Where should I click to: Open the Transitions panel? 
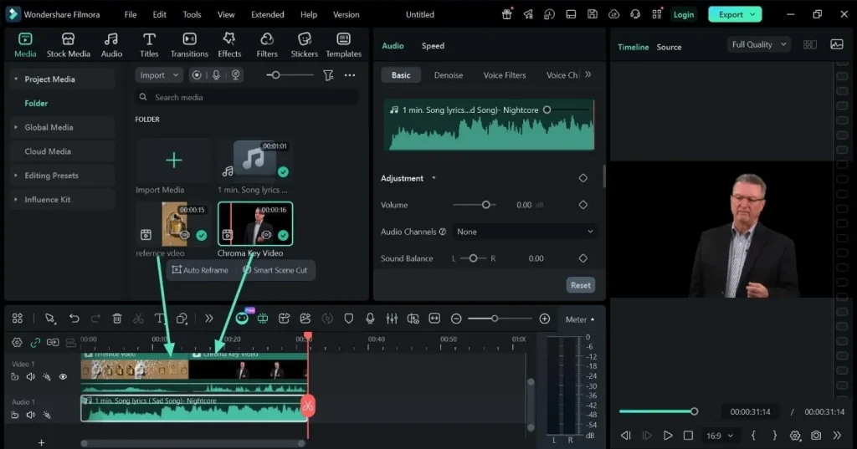[189, 45]
